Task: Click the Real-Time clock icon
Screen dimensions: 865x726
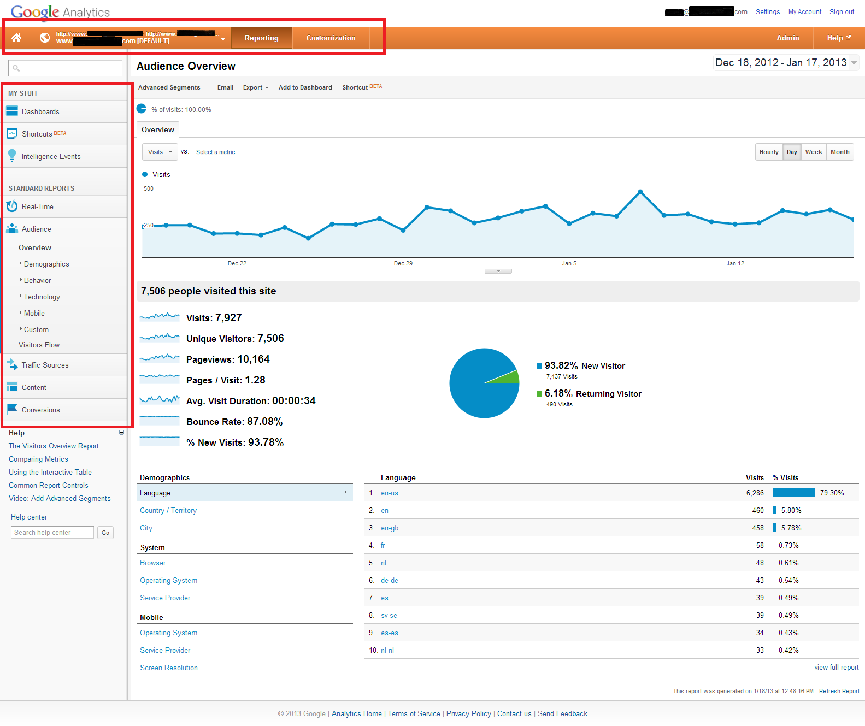Action: tap(12, 206)
